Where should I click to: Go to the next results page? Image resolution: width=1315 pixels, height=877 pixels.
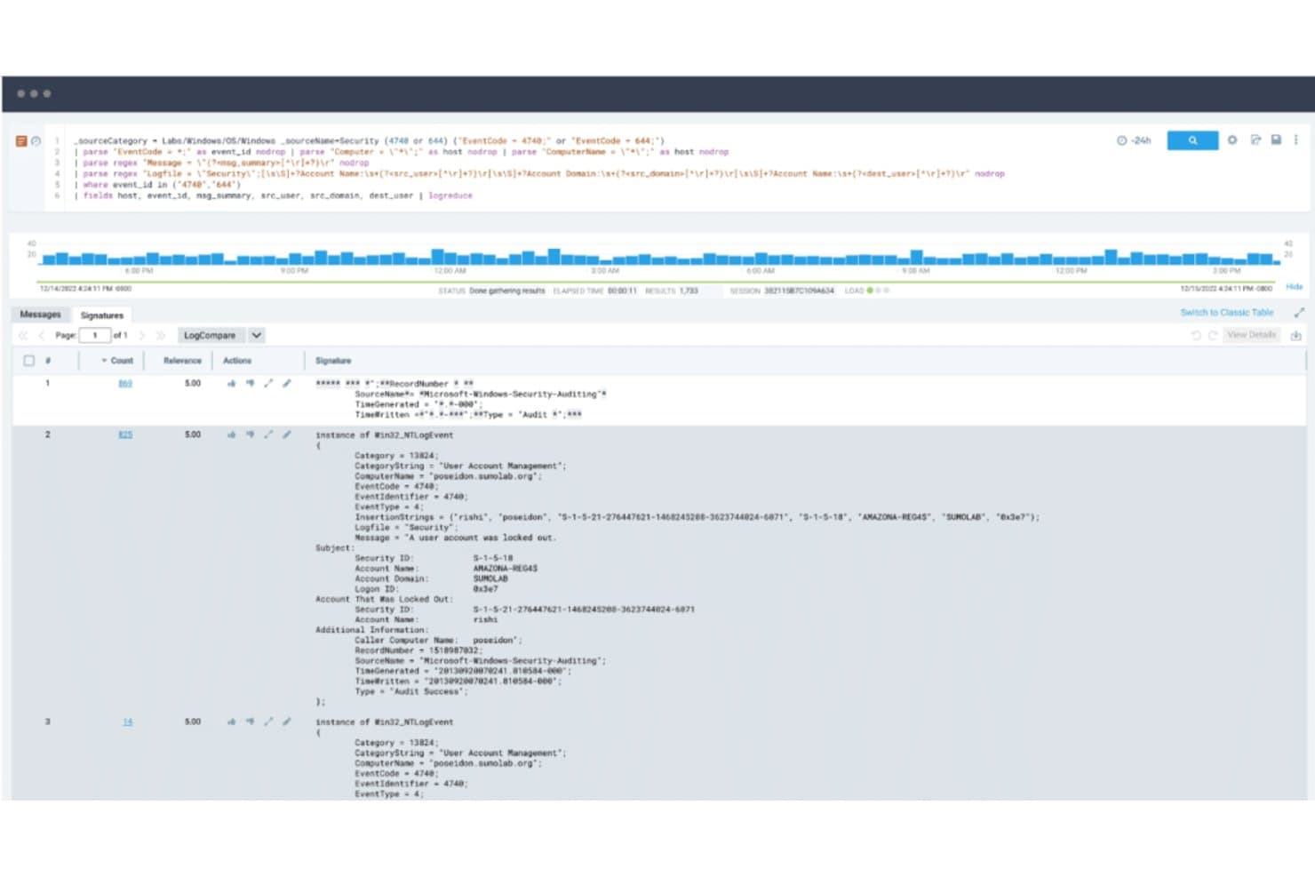[x=142, y=336]
